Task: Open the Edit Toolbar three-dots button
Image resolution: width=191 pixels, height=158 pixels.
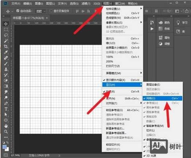Action: [x=6, y=137]
